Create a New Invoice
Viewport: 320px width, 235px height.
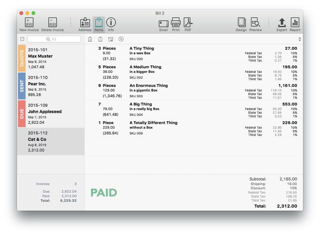click(29, 23)
